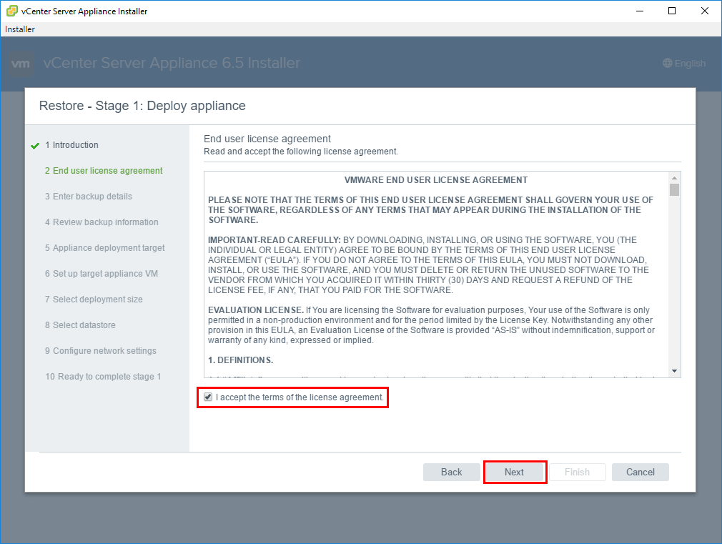Screen dimensions: 722x544
Task: Click the Back button
Action: tap(451, 472)
